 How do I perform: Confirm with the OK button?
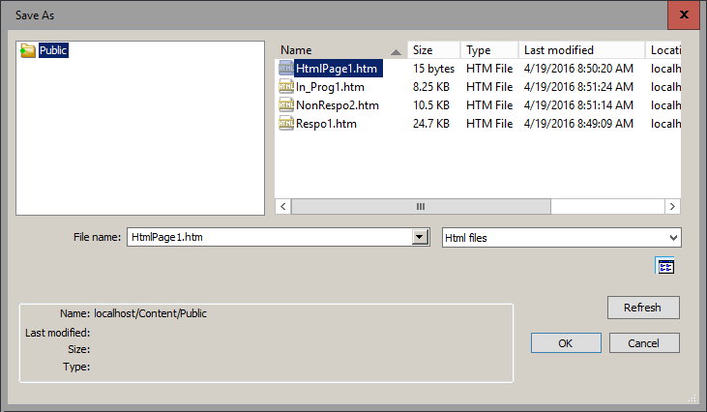coord(566,343)
